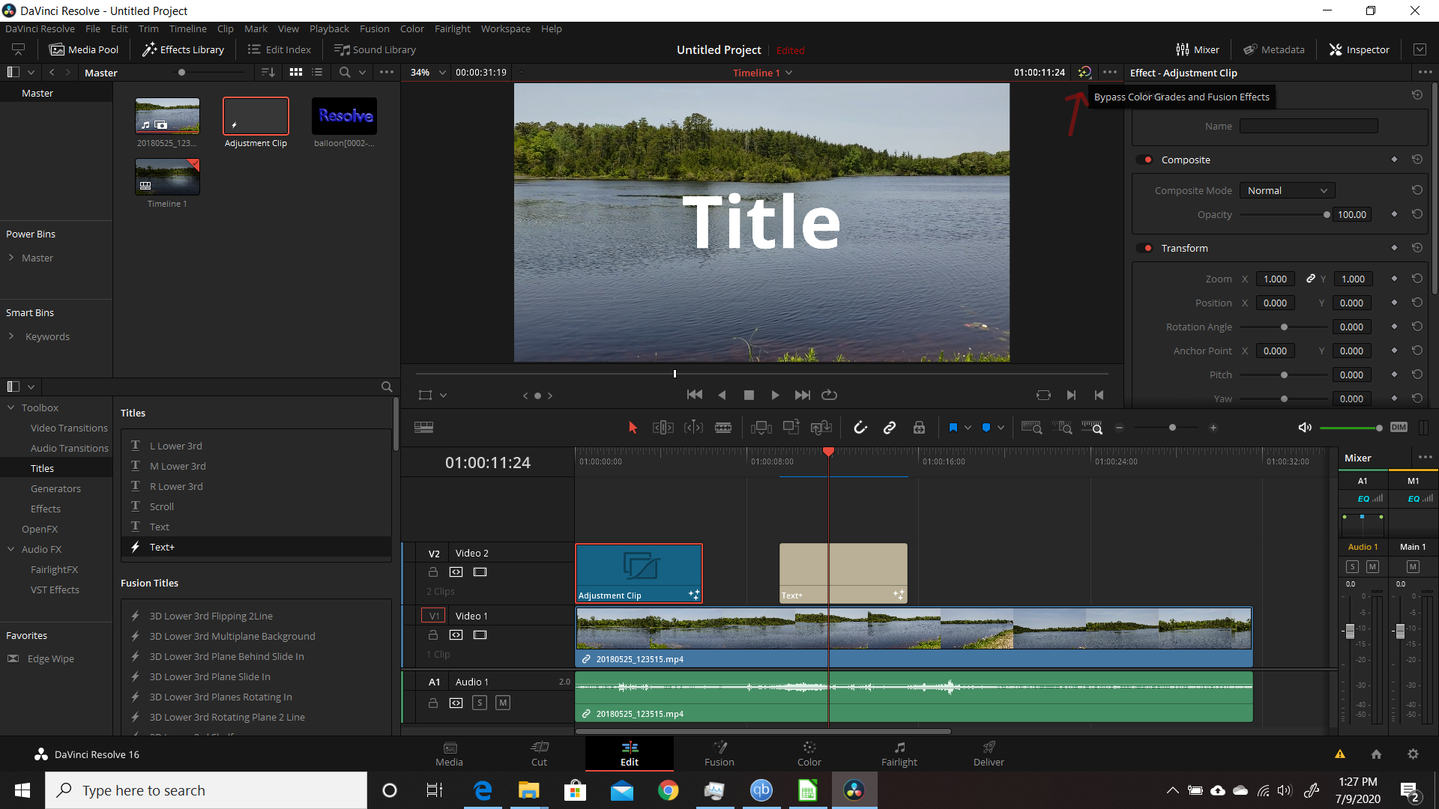1439x809 pixels.
Task: Open the Edit Index panel
Action: [280, 49]
